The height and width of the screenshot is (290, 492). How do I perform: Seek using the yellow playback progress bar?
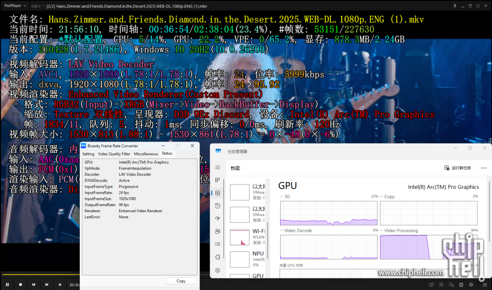coord(40,275)
